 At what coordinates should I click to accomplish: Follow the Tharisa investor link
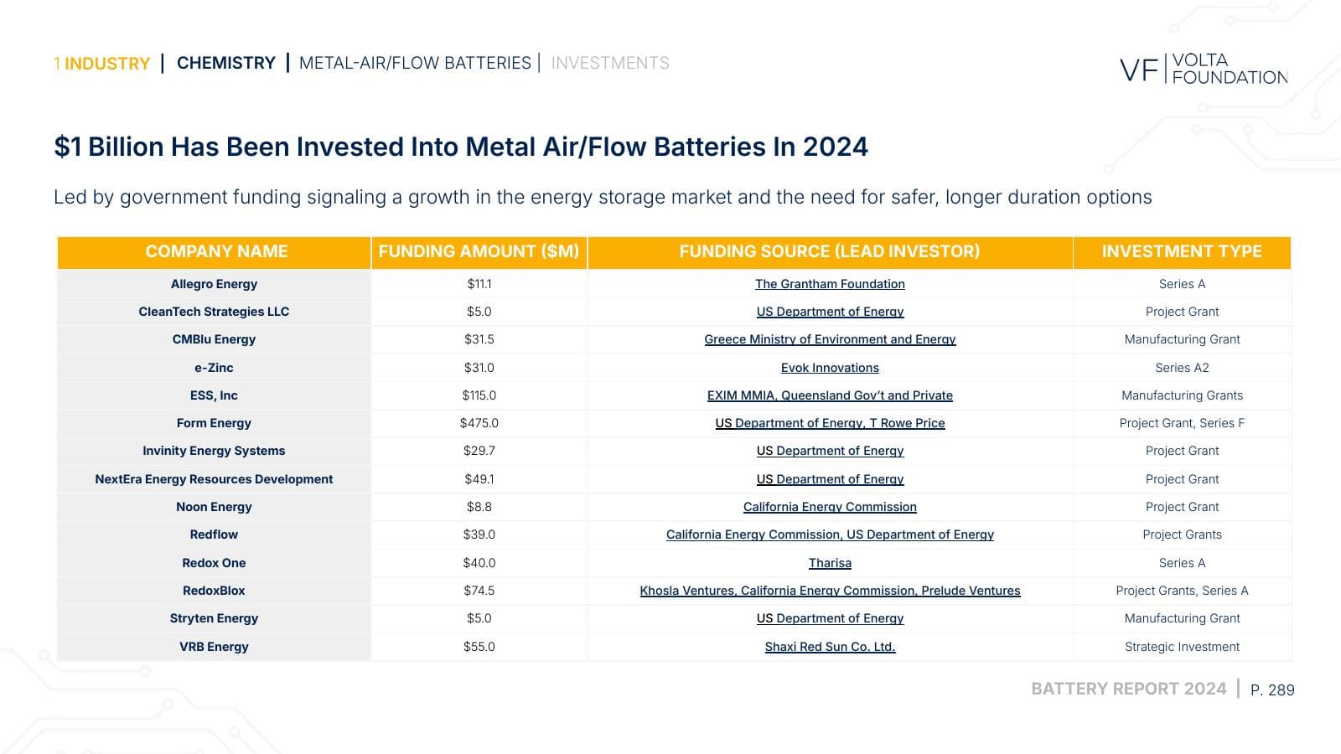830,563
